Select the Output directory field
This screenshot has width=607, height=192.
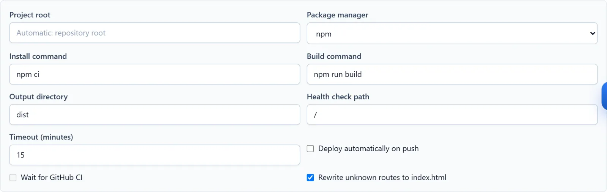pyautogui.click(x=155, y=114)
